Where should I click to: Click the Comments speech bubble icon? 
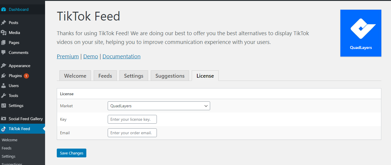(x=4, y=52)
